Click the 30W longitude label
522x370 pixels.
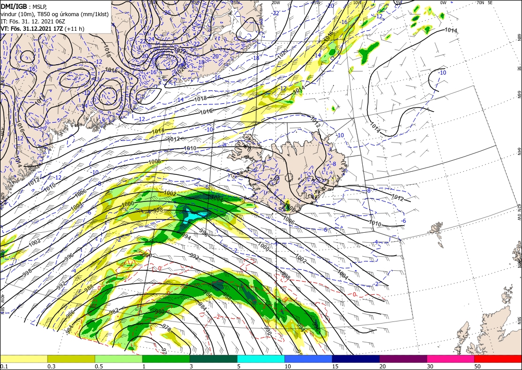click(195, 2)
